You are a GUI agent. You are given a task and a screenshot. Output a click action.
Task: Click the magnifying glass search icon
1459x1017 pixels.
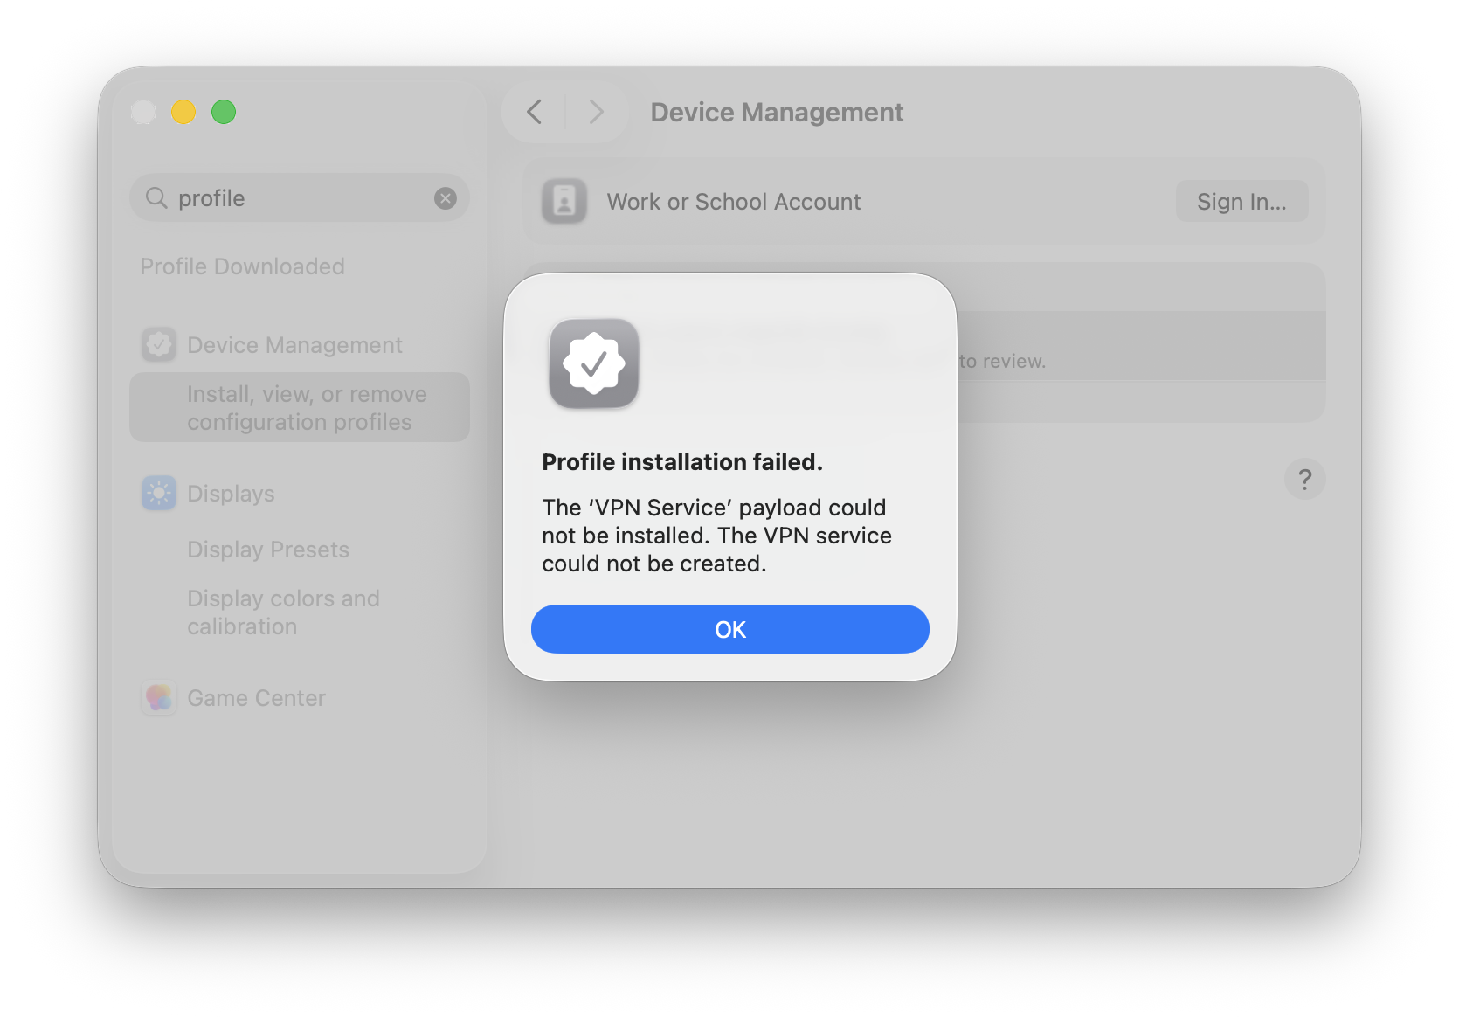156,198
